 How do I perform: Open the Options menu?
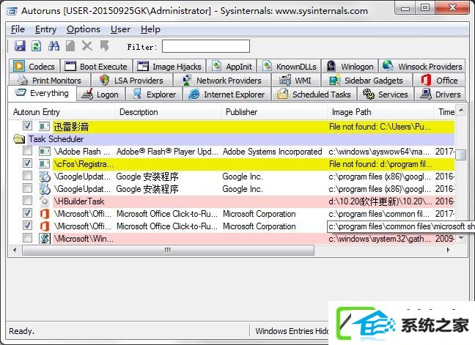pyautogui.click(x=84, y=29)
